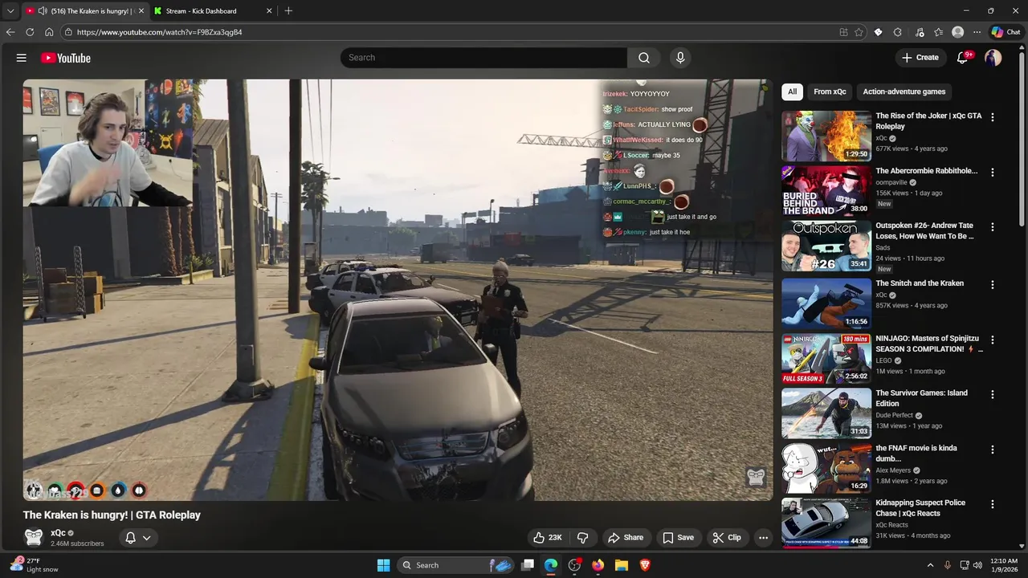Select the From xQc filter chip
The height and width of the screenshot is (578, 1028).
click(830, 92)
